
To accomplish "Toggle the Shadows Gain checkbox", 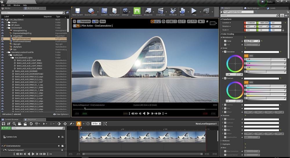I will pyautogui.click(x=225, y=130).
